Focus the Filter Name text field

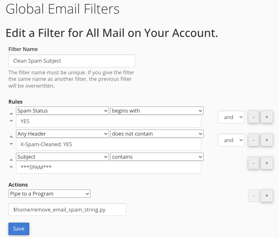[x=72, y=61]
